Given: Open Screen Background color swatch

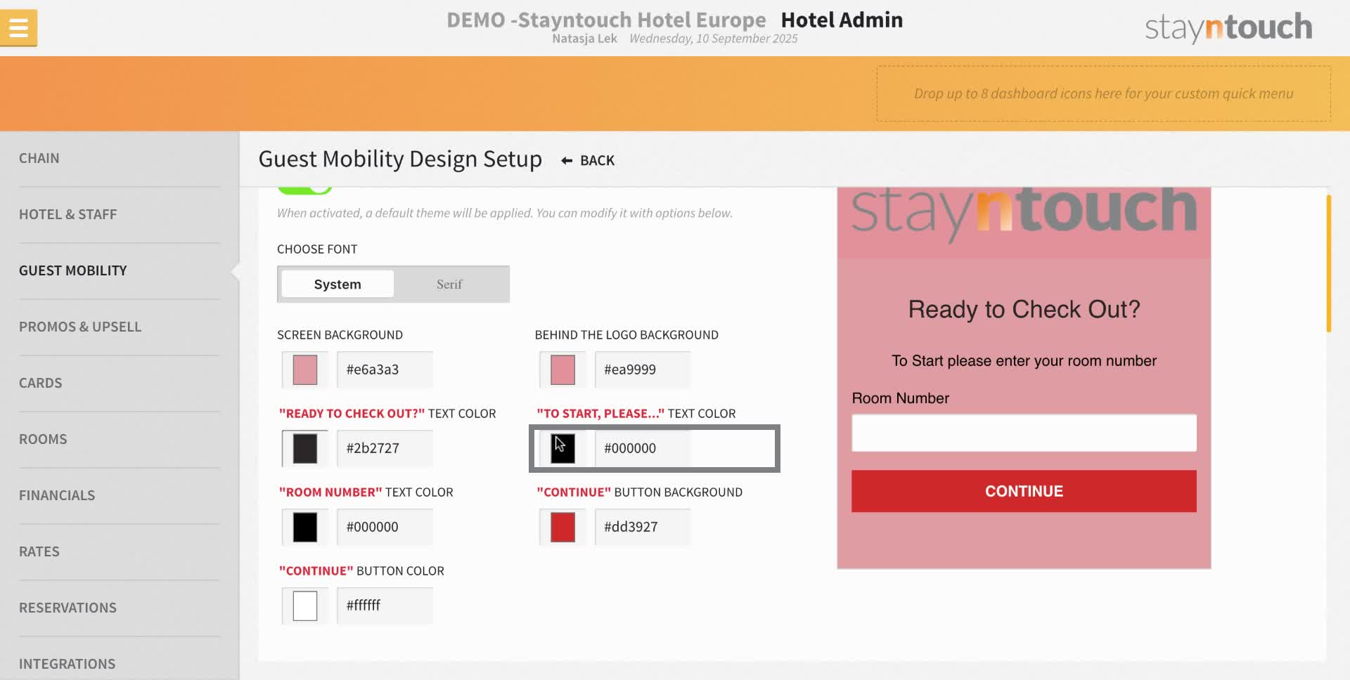Looking at the screenshot, I should (x=305, y=370).
